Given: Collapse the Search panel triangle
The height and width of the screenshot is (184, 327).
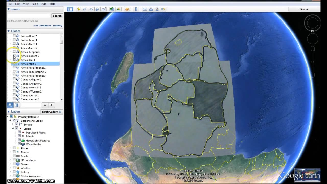Looking at the screenshot, I should 8,9.
